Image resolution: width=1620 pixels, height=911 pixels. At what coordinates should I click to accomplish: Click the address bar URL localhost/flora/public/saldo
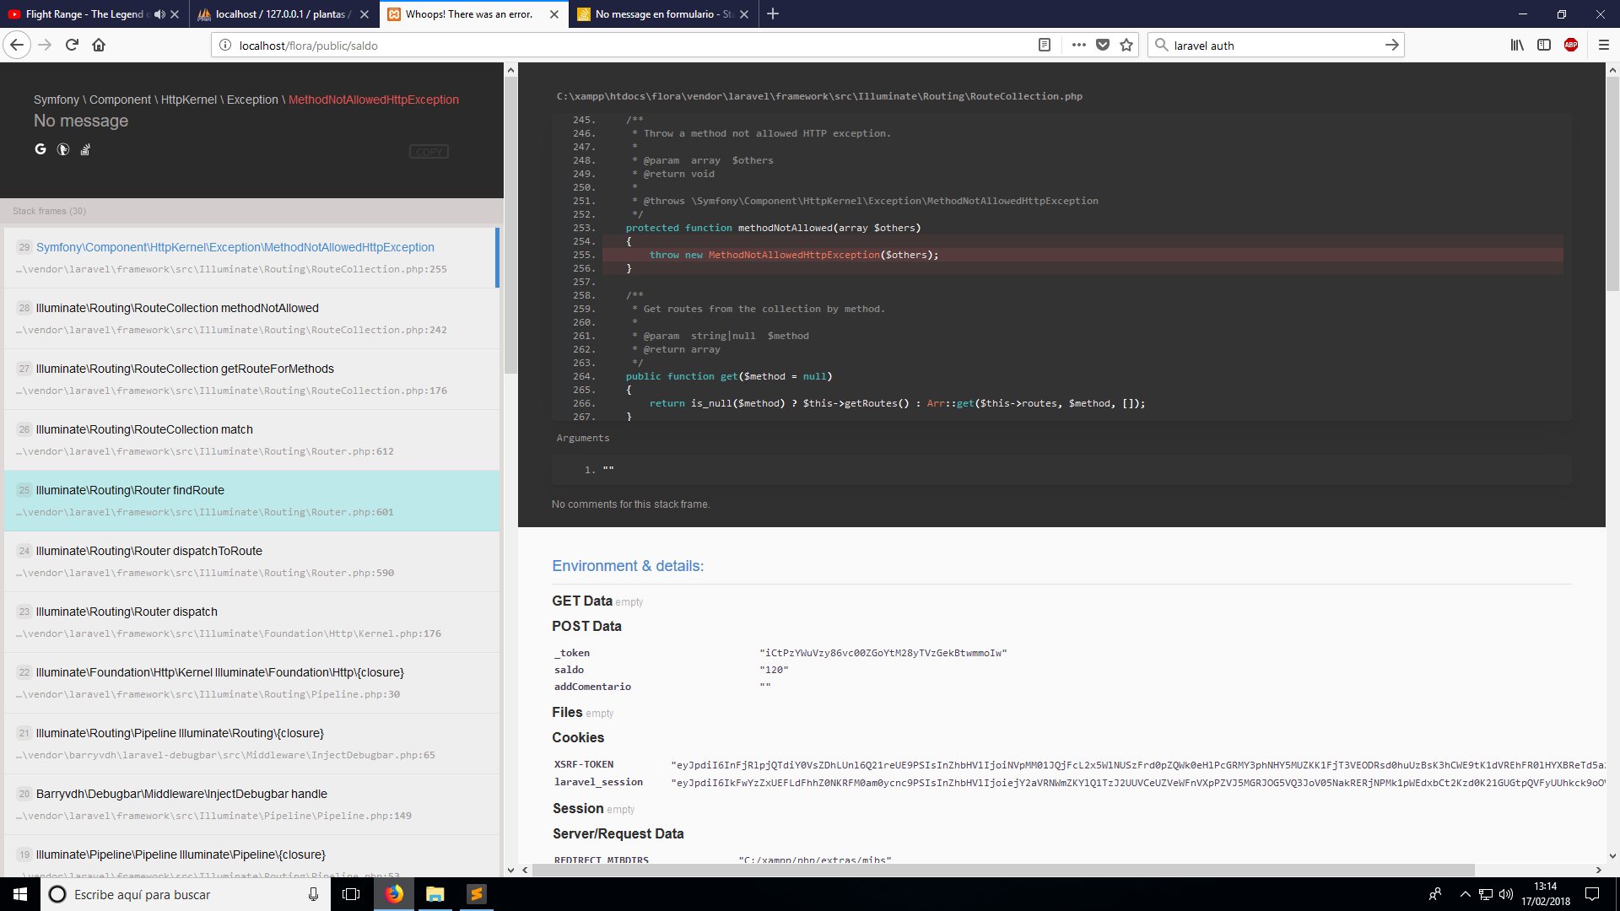(308, 46)
